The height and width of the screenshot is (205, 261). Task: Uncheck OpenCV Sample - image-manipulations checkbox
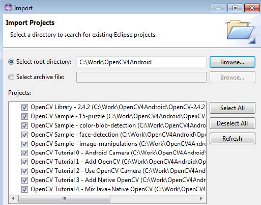24,144
